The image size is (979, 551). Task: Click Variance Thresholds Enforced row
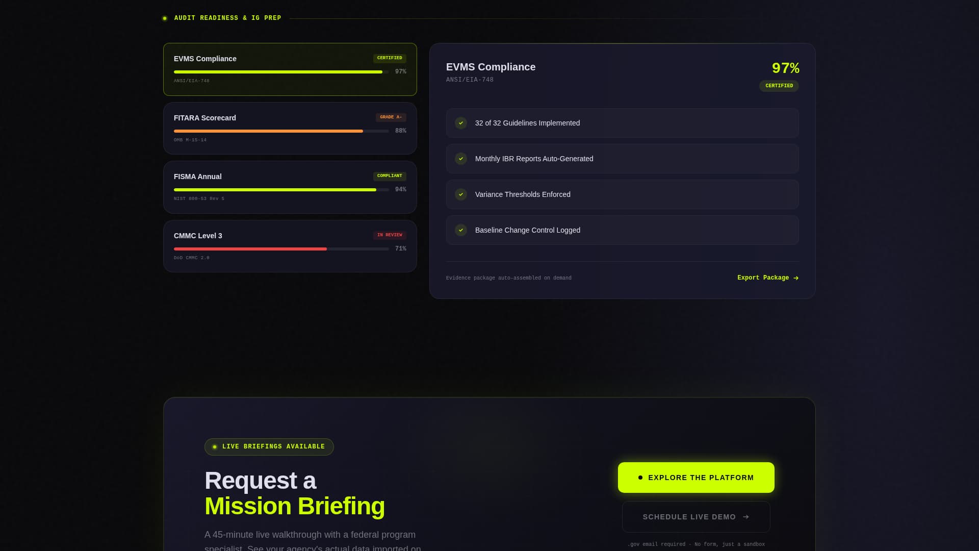[x=623, y=194]
